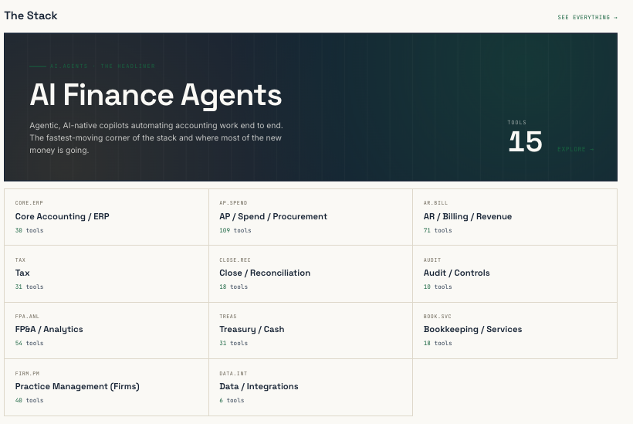Image resolution: width=633 pixels, height=424 pixels.
Task: Click the BOOK.SVC tag label
Action: (x=437, y=316)
